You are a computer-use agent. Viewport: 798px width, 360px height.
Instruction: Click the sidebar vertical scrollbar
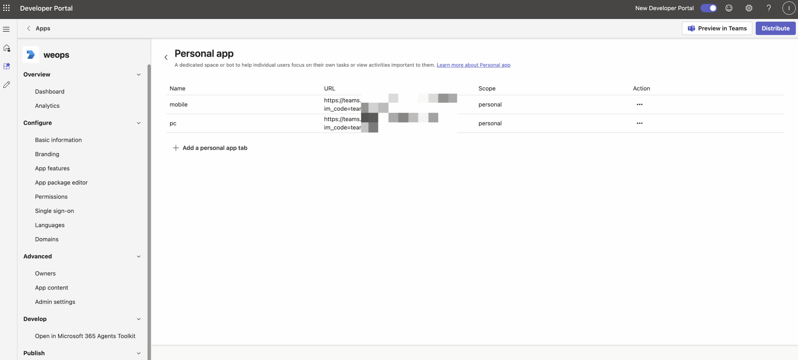149,212
